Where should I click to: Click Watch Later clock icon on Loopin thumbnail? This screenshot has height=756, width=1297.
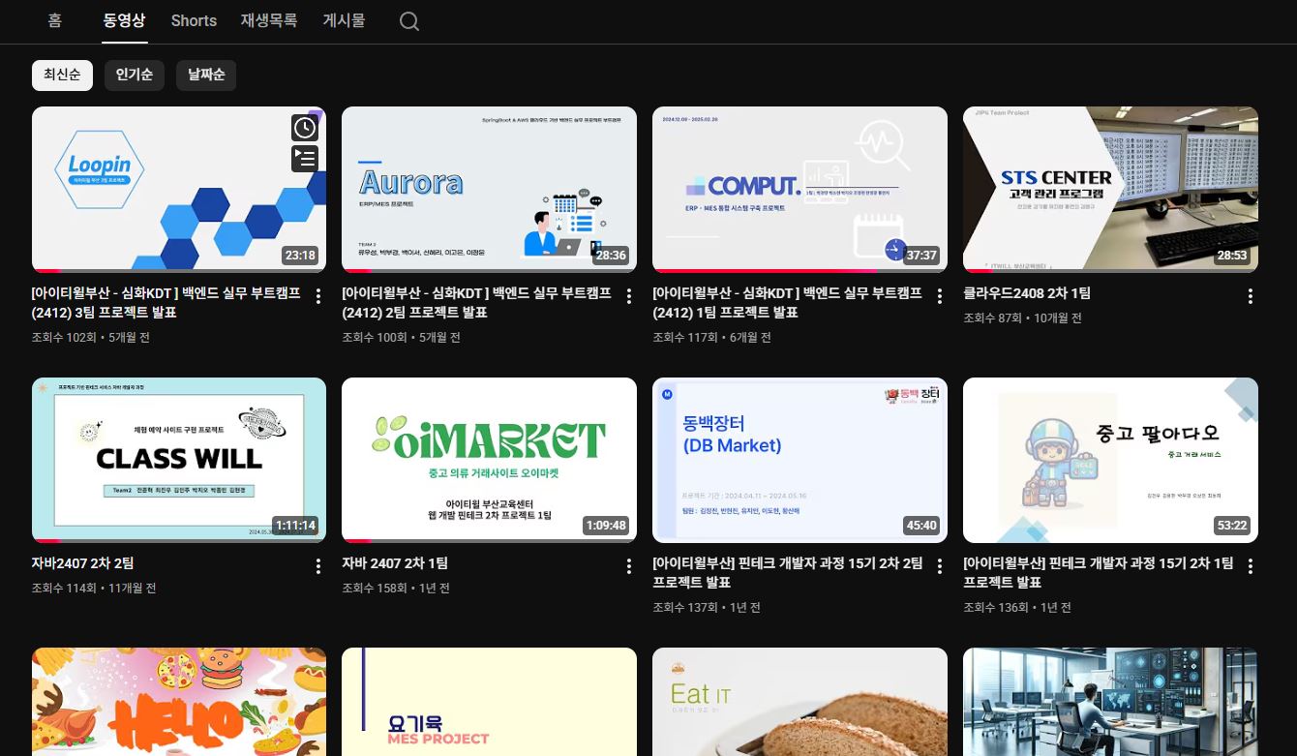[304, 128]
